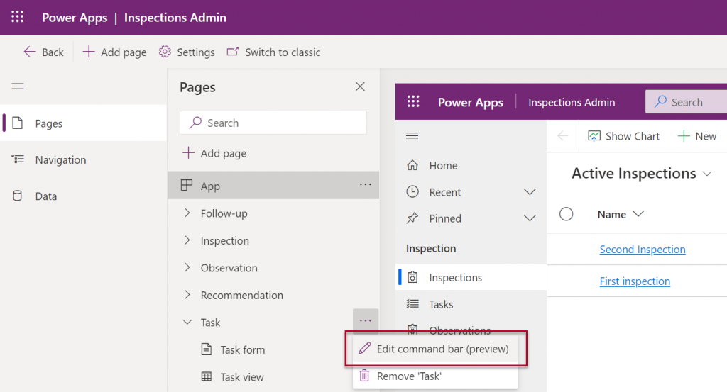This screenshot has height=392, width=727.
Task: Select the Follow-up row label in the pages list
Action: coord(224,213)
